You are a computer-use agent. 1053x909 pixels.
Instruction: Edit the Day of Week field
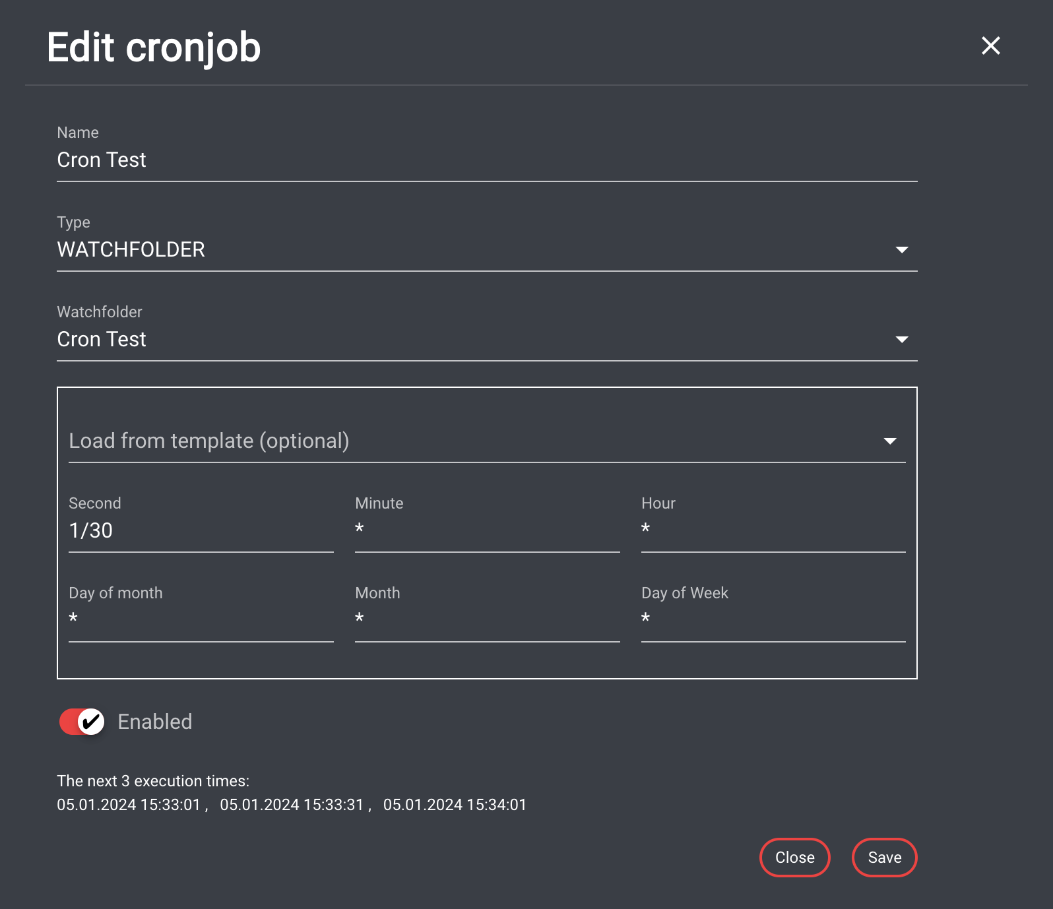point(773,620)
